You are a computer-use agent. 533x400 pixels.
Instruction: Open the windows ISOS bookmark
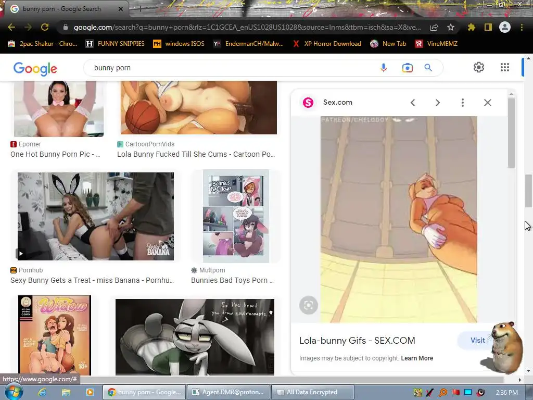[179, 44]
